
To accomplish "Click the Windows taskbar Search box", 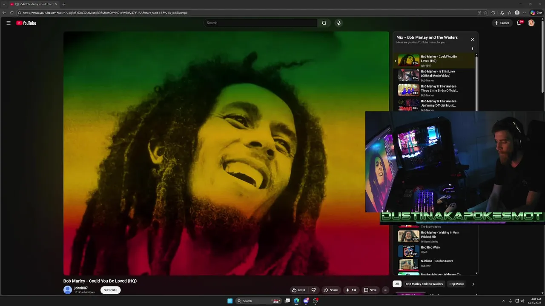I will [258, 301].
